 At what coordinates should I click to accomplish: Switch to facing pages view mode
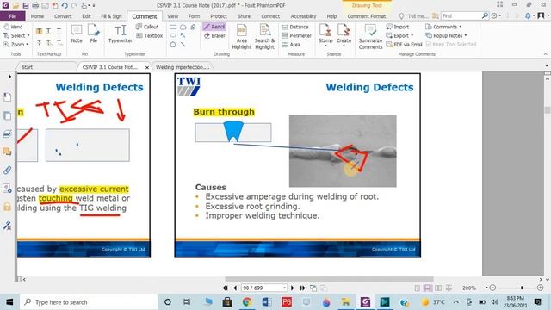pos(438,288)
